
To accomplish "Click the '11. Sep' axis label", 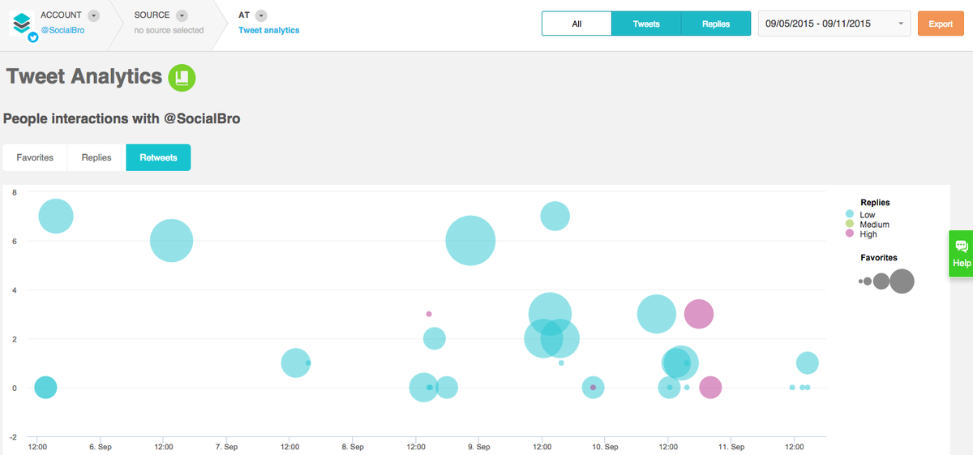I will (x=731, y=447).
